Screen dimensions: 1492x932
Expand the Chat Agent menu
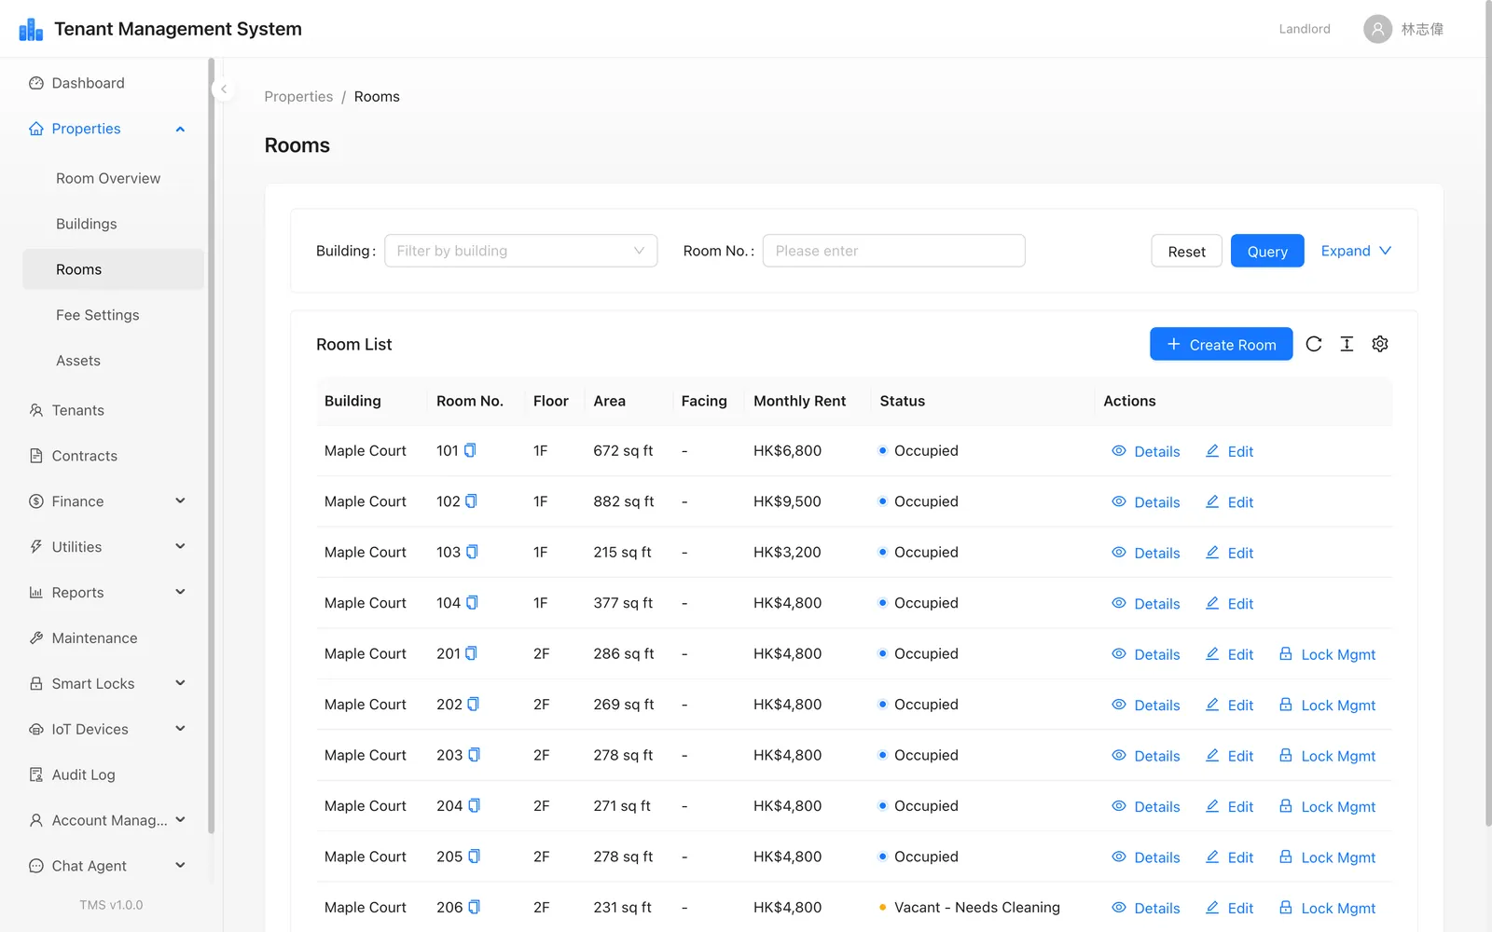tap(112, 866)
